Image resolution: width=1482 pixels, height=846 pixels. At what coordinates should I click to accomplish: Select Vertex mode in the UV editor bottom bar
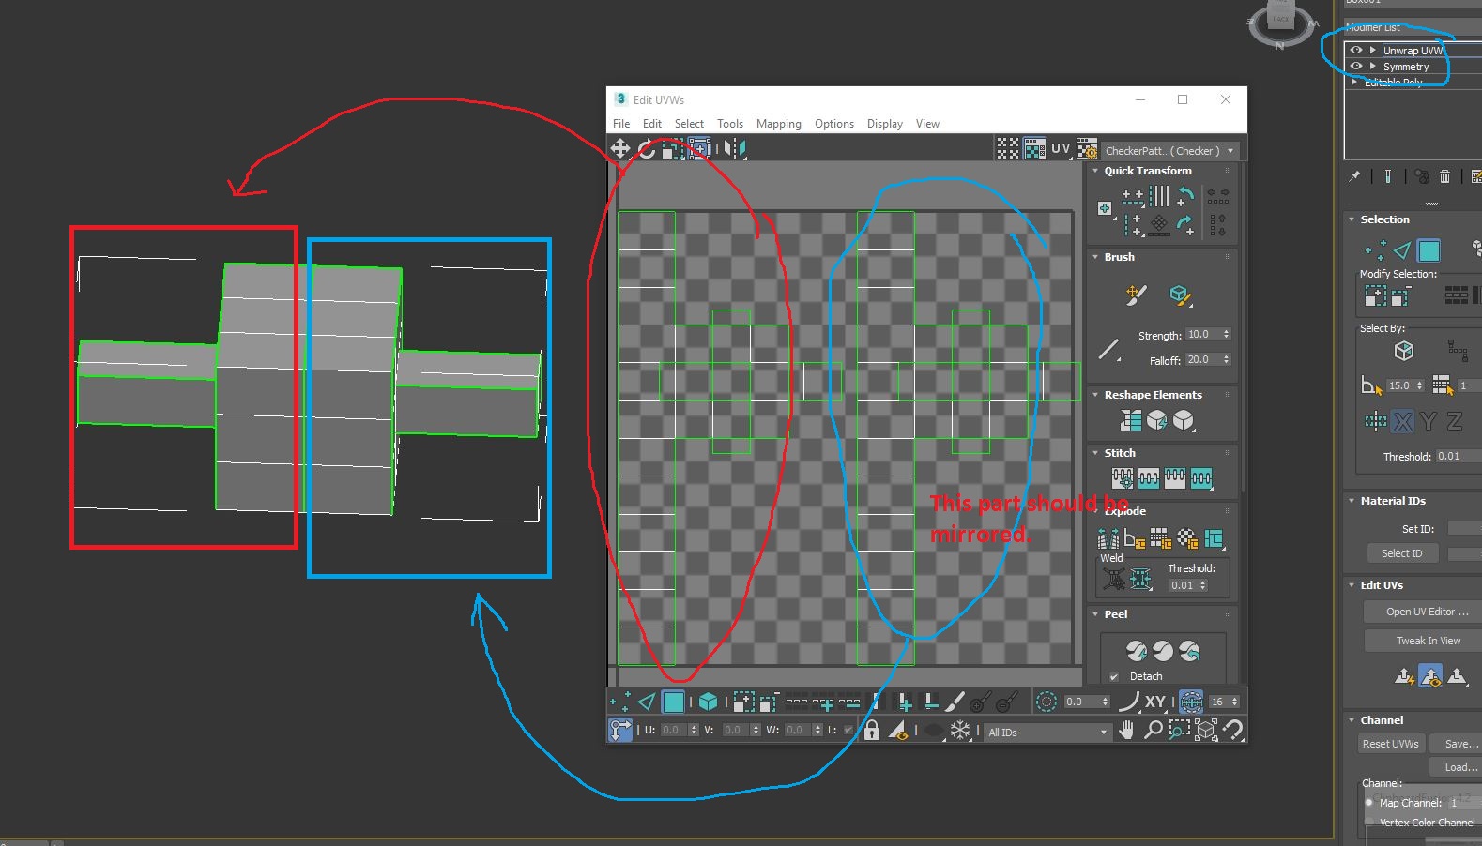coord(620,702)
